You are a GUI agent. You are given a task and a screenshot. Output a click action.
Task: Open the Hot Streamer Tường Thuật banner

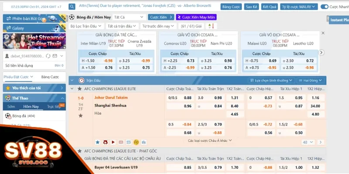[x=34, y=41]
